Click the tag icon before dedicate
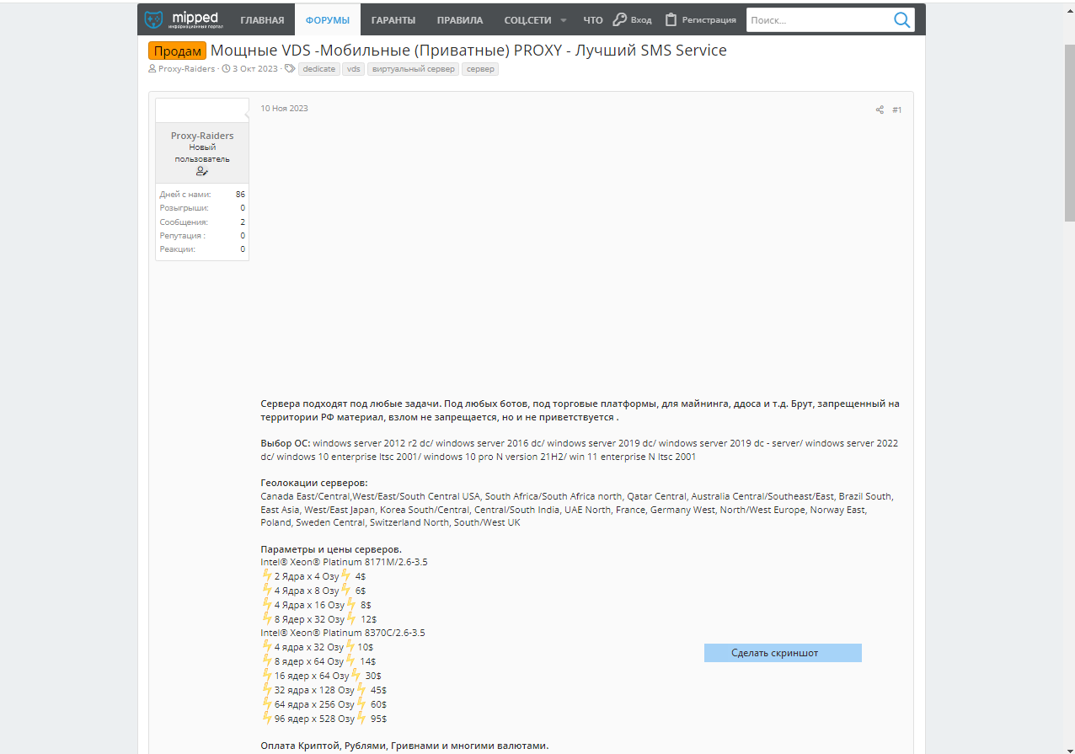Viewport: 1075px width, 754px height. pos(290,69)
